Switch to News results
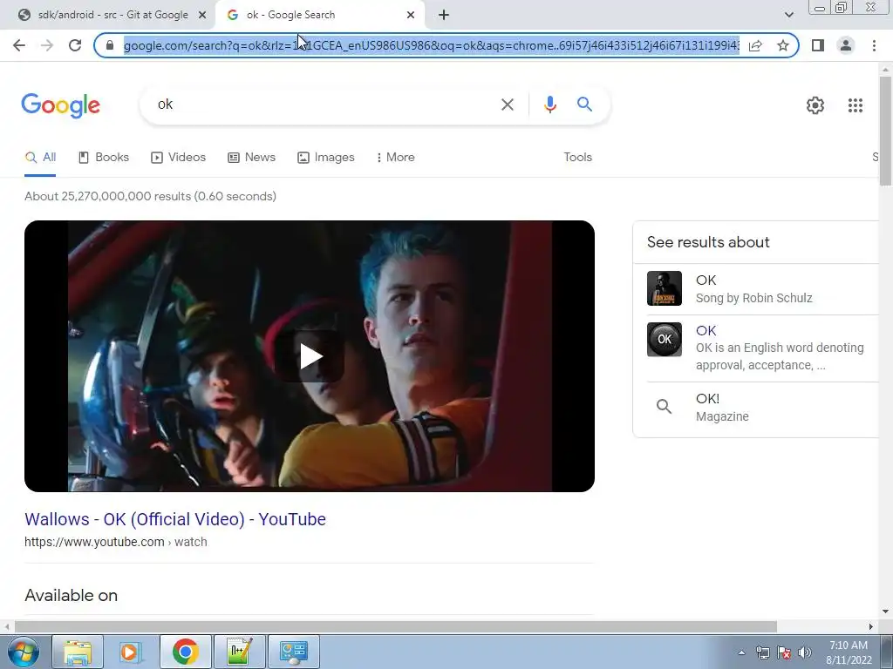 [251, 158]
